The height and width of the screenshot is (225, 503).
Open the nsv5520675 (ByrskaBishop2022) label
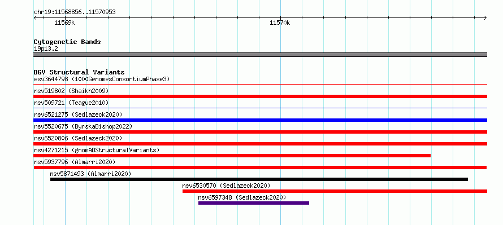(83, 126)
